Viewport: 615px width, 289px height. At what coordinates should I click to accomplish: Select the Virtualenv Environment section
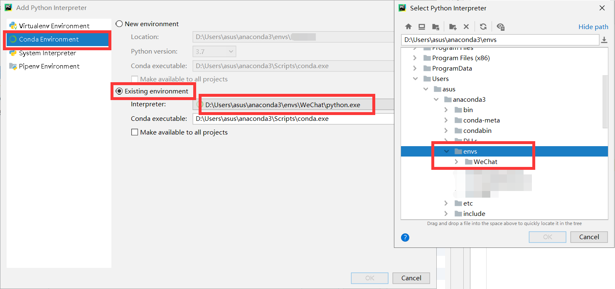click(x=49, y=25)
